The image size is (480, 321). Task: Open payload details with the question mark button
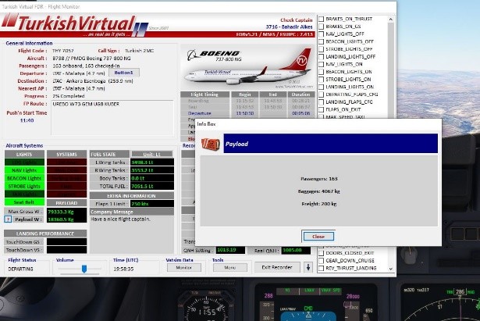click(x=9, y=219)
